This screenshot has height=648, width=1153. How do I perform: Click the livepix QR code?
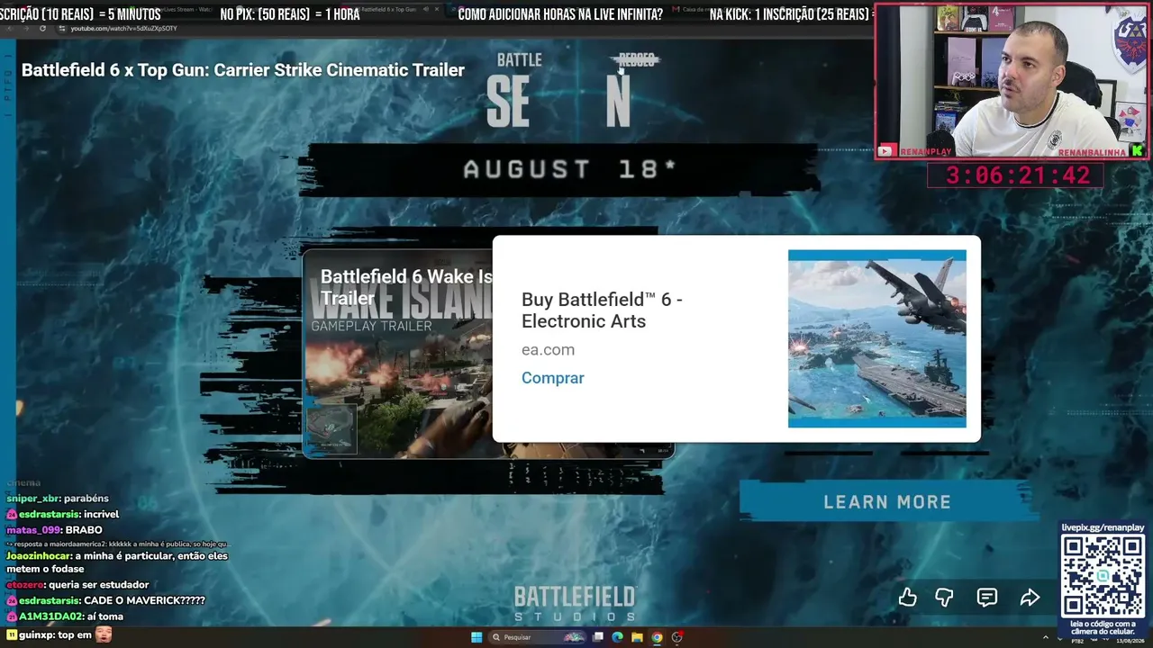[x=1103, y=576]
